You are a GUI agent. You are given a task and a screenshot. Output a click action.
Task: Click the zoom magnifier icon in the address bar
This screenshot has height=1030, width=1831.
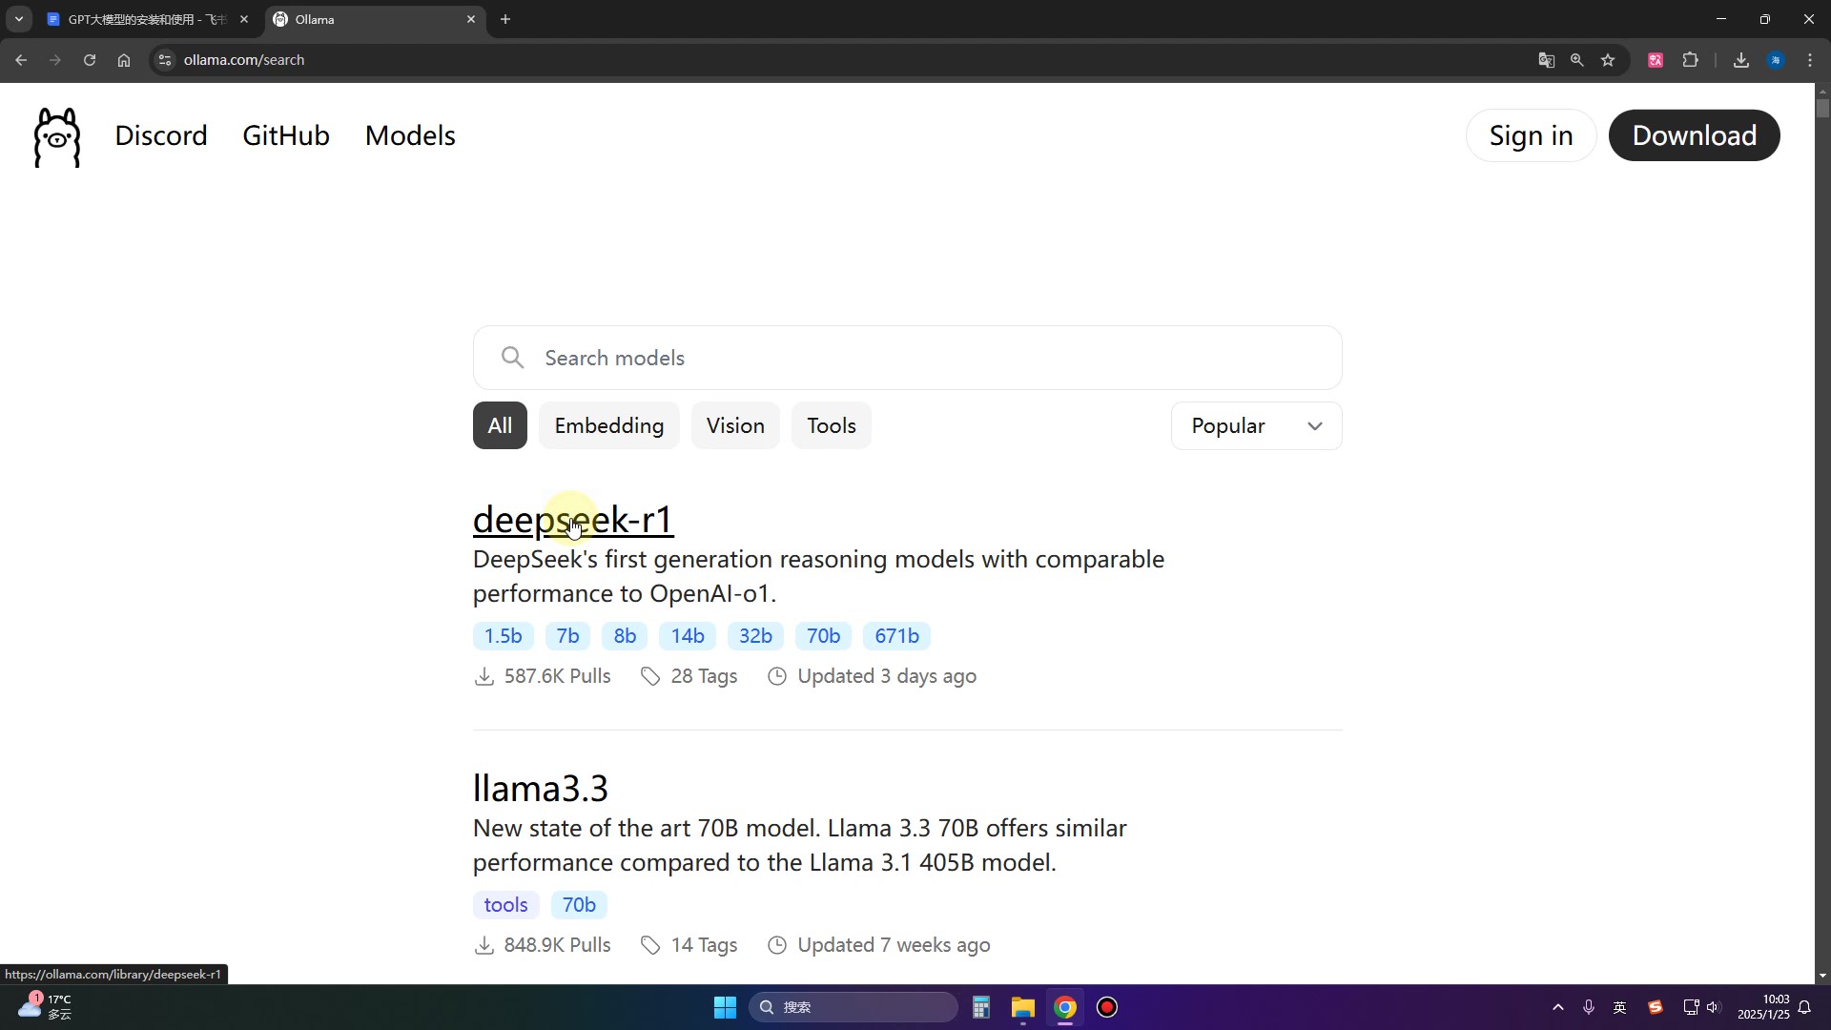[1577, 60]
